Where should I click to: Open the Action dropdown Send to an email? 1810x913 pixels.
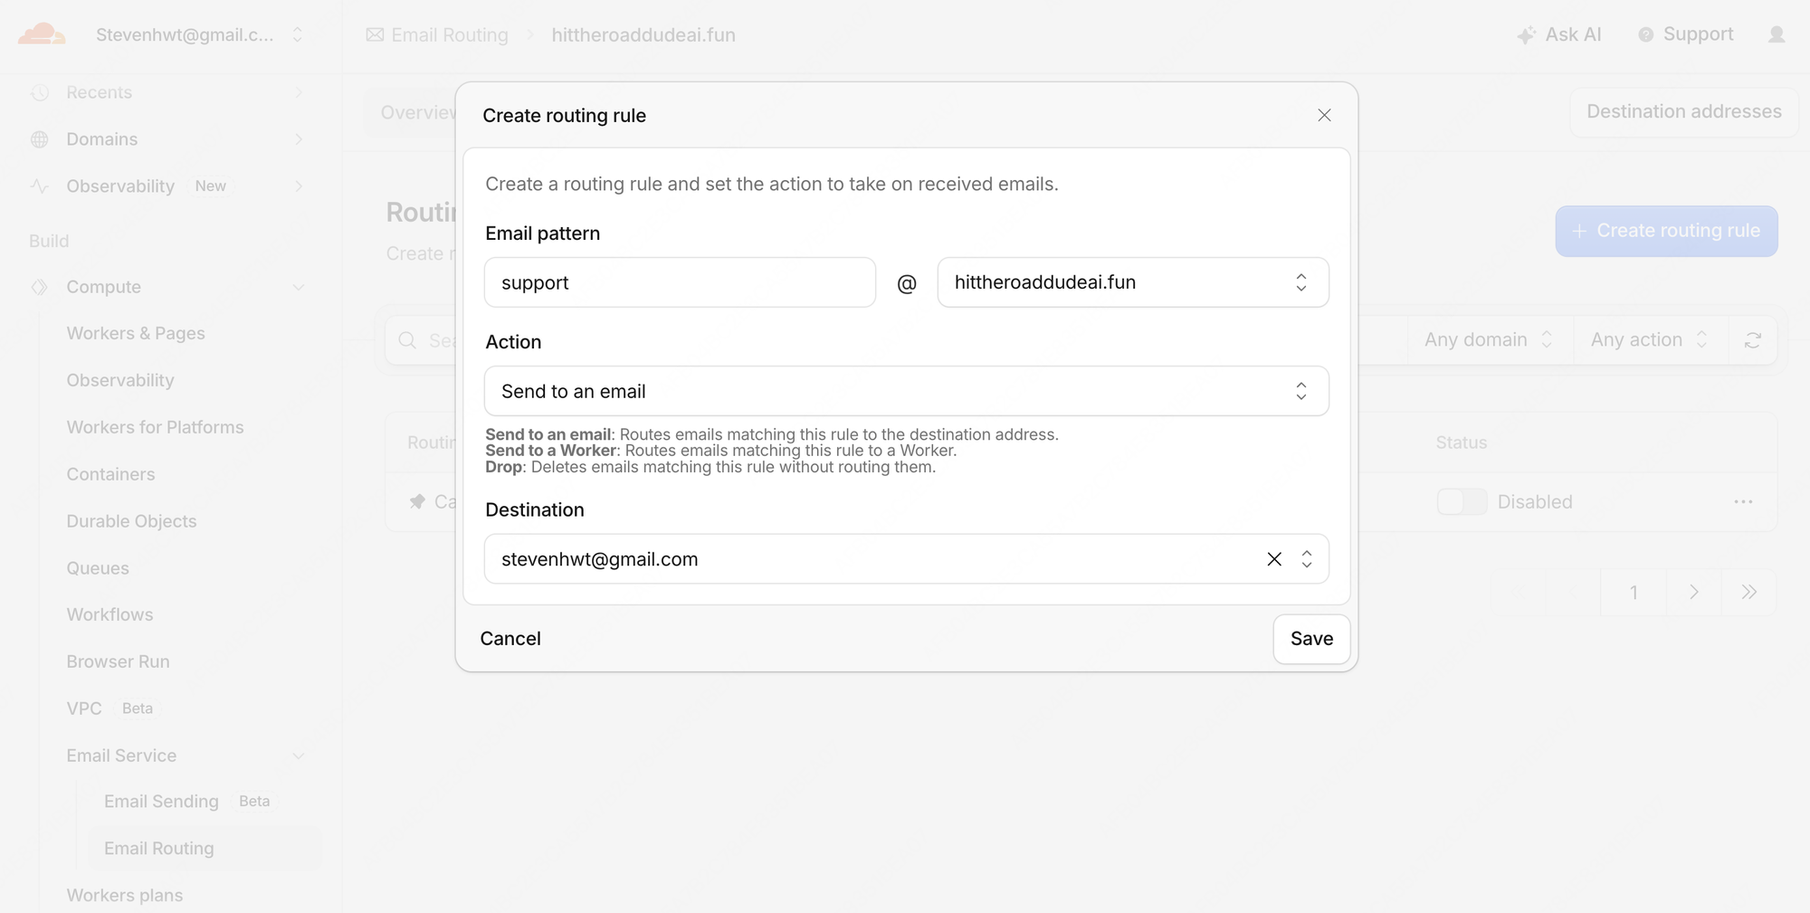coord(906,391)
